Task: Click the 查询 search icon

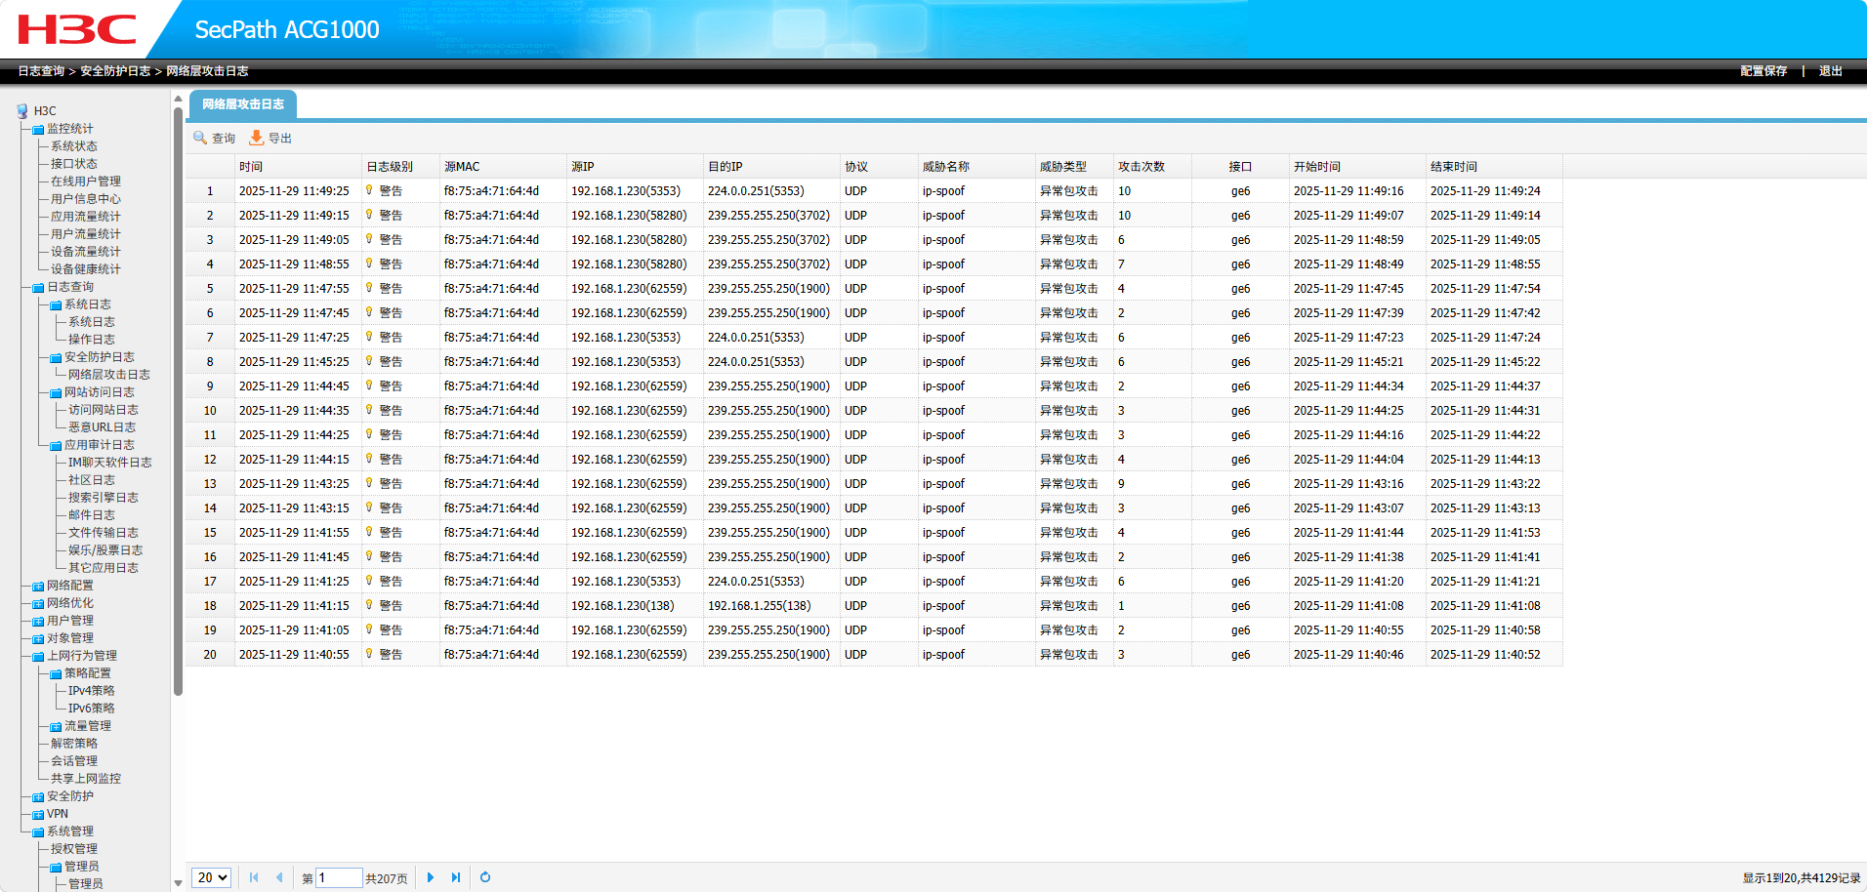Action: pyautogui.click(x=200, y=138)
